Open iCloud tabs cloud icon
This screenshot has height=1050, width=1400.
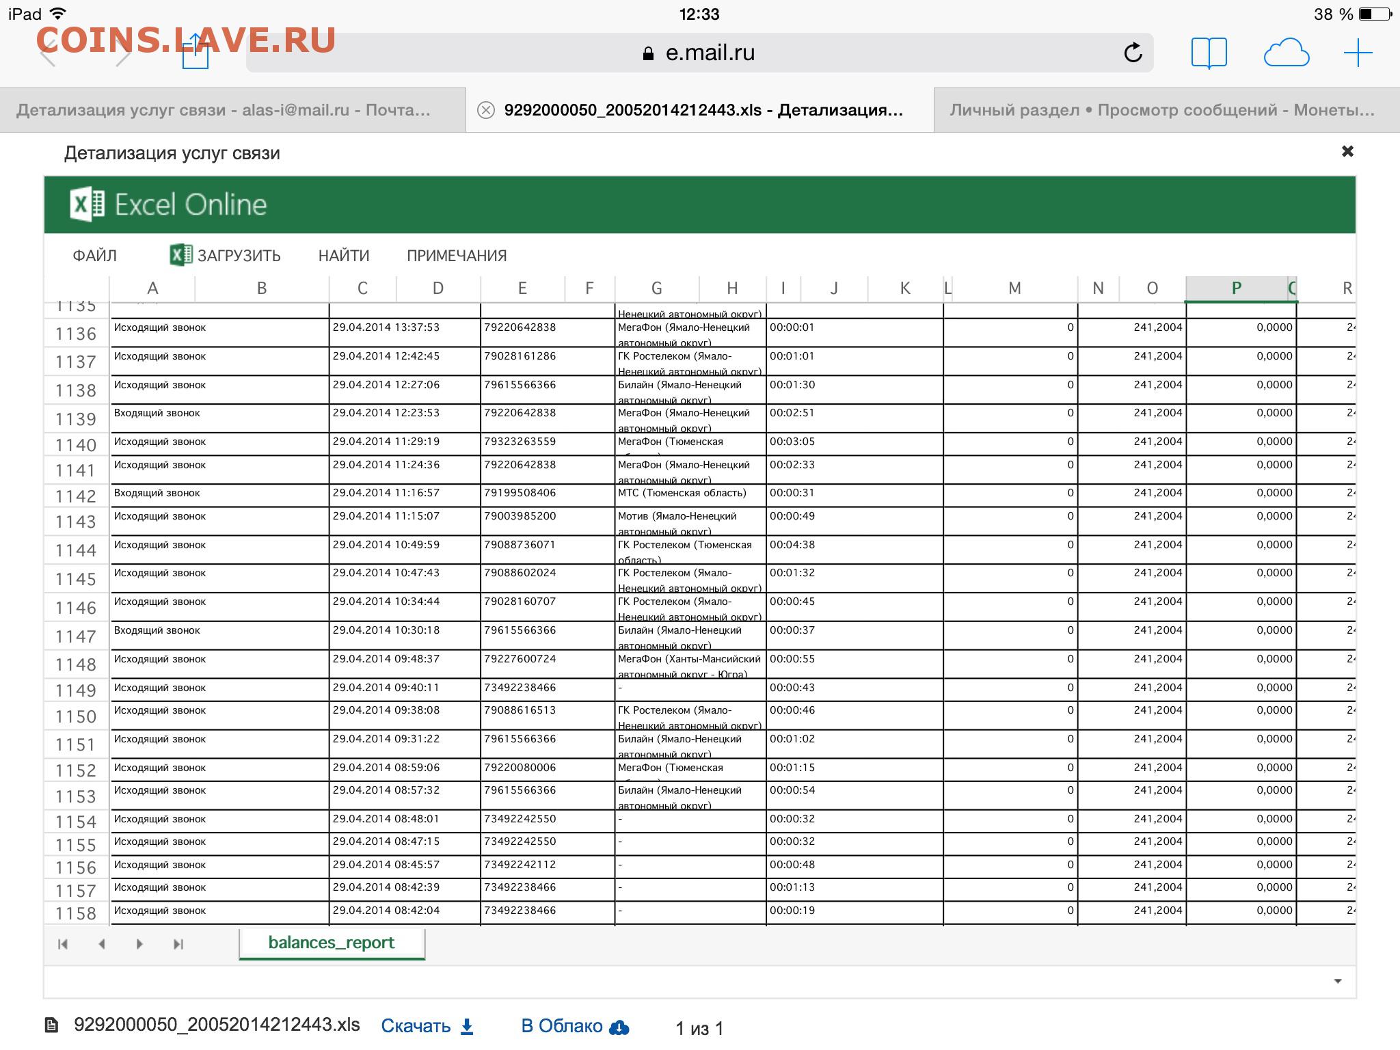1286,53
